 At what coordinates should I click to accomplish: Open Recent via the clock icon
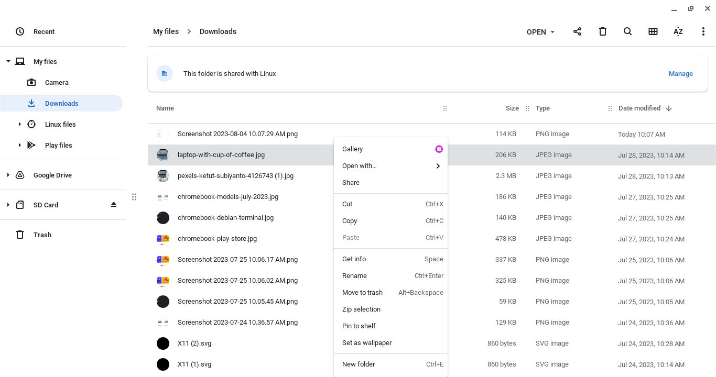tap(20, 31)
